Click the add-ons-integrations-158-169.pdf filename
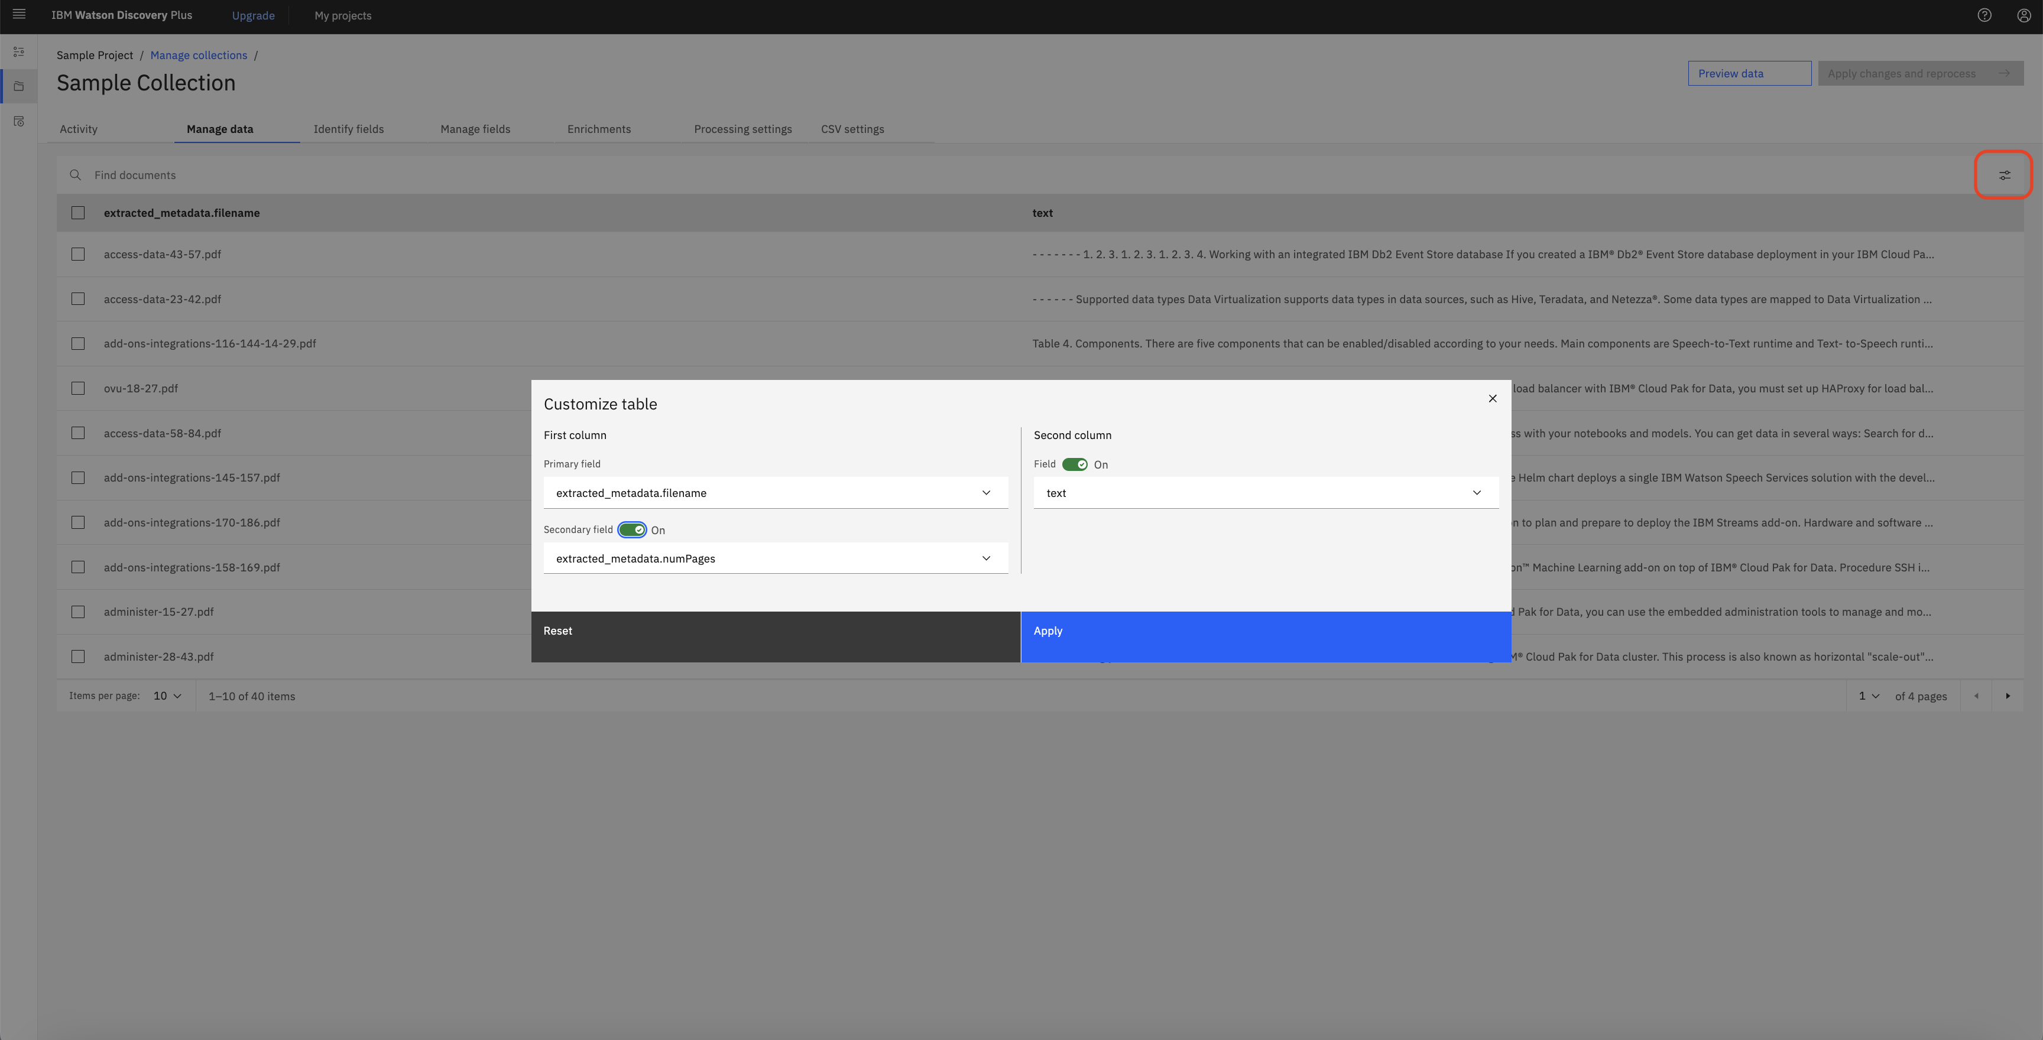The width and height of the screenshot is (2043, 1040). (192, 567)
